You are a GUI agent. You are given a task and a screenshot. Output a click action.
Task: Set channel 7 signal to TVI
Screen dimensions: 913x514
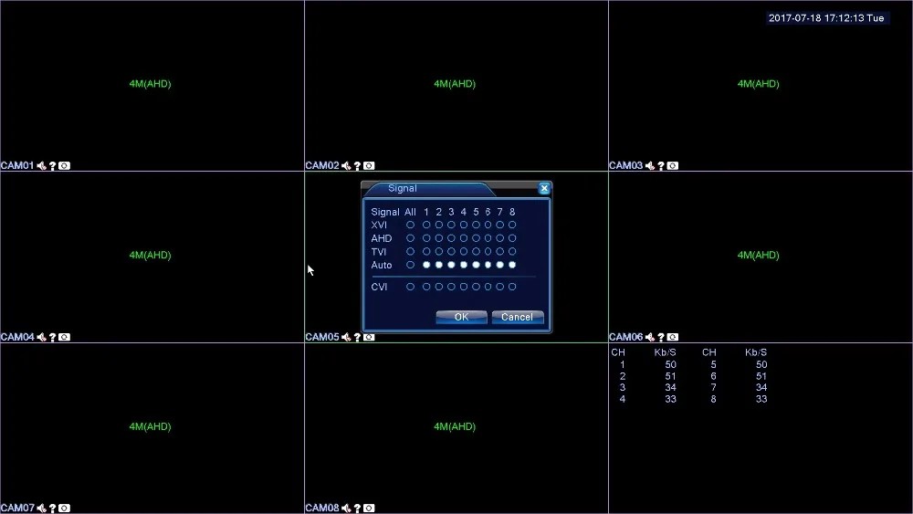(x=500, y=251)
